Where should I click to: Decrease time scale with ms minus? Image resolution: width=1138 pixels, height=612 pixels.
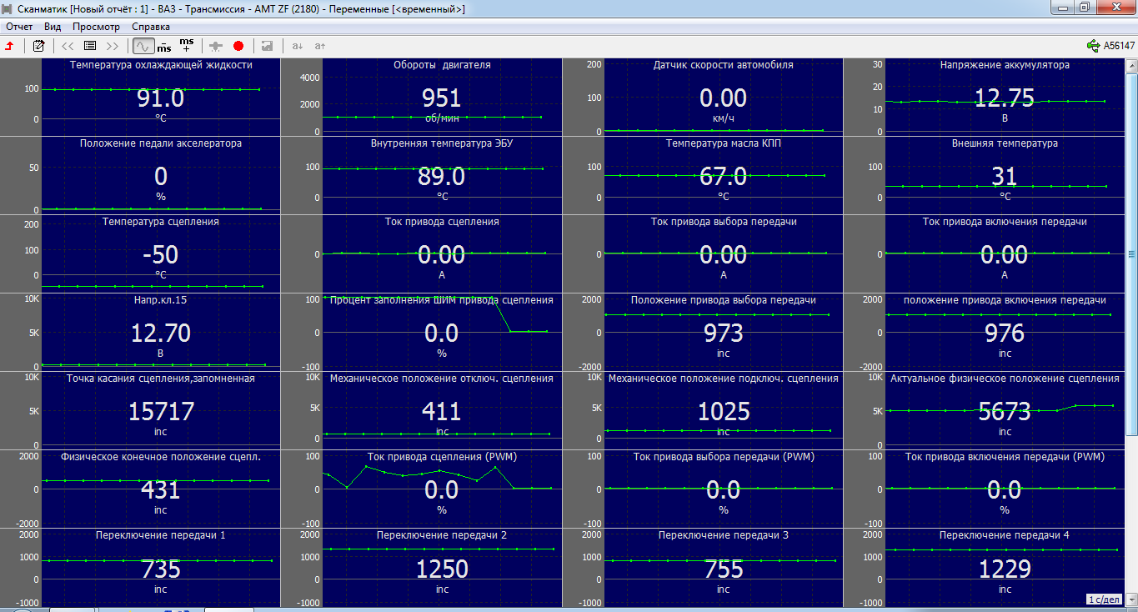click(164, 46)
